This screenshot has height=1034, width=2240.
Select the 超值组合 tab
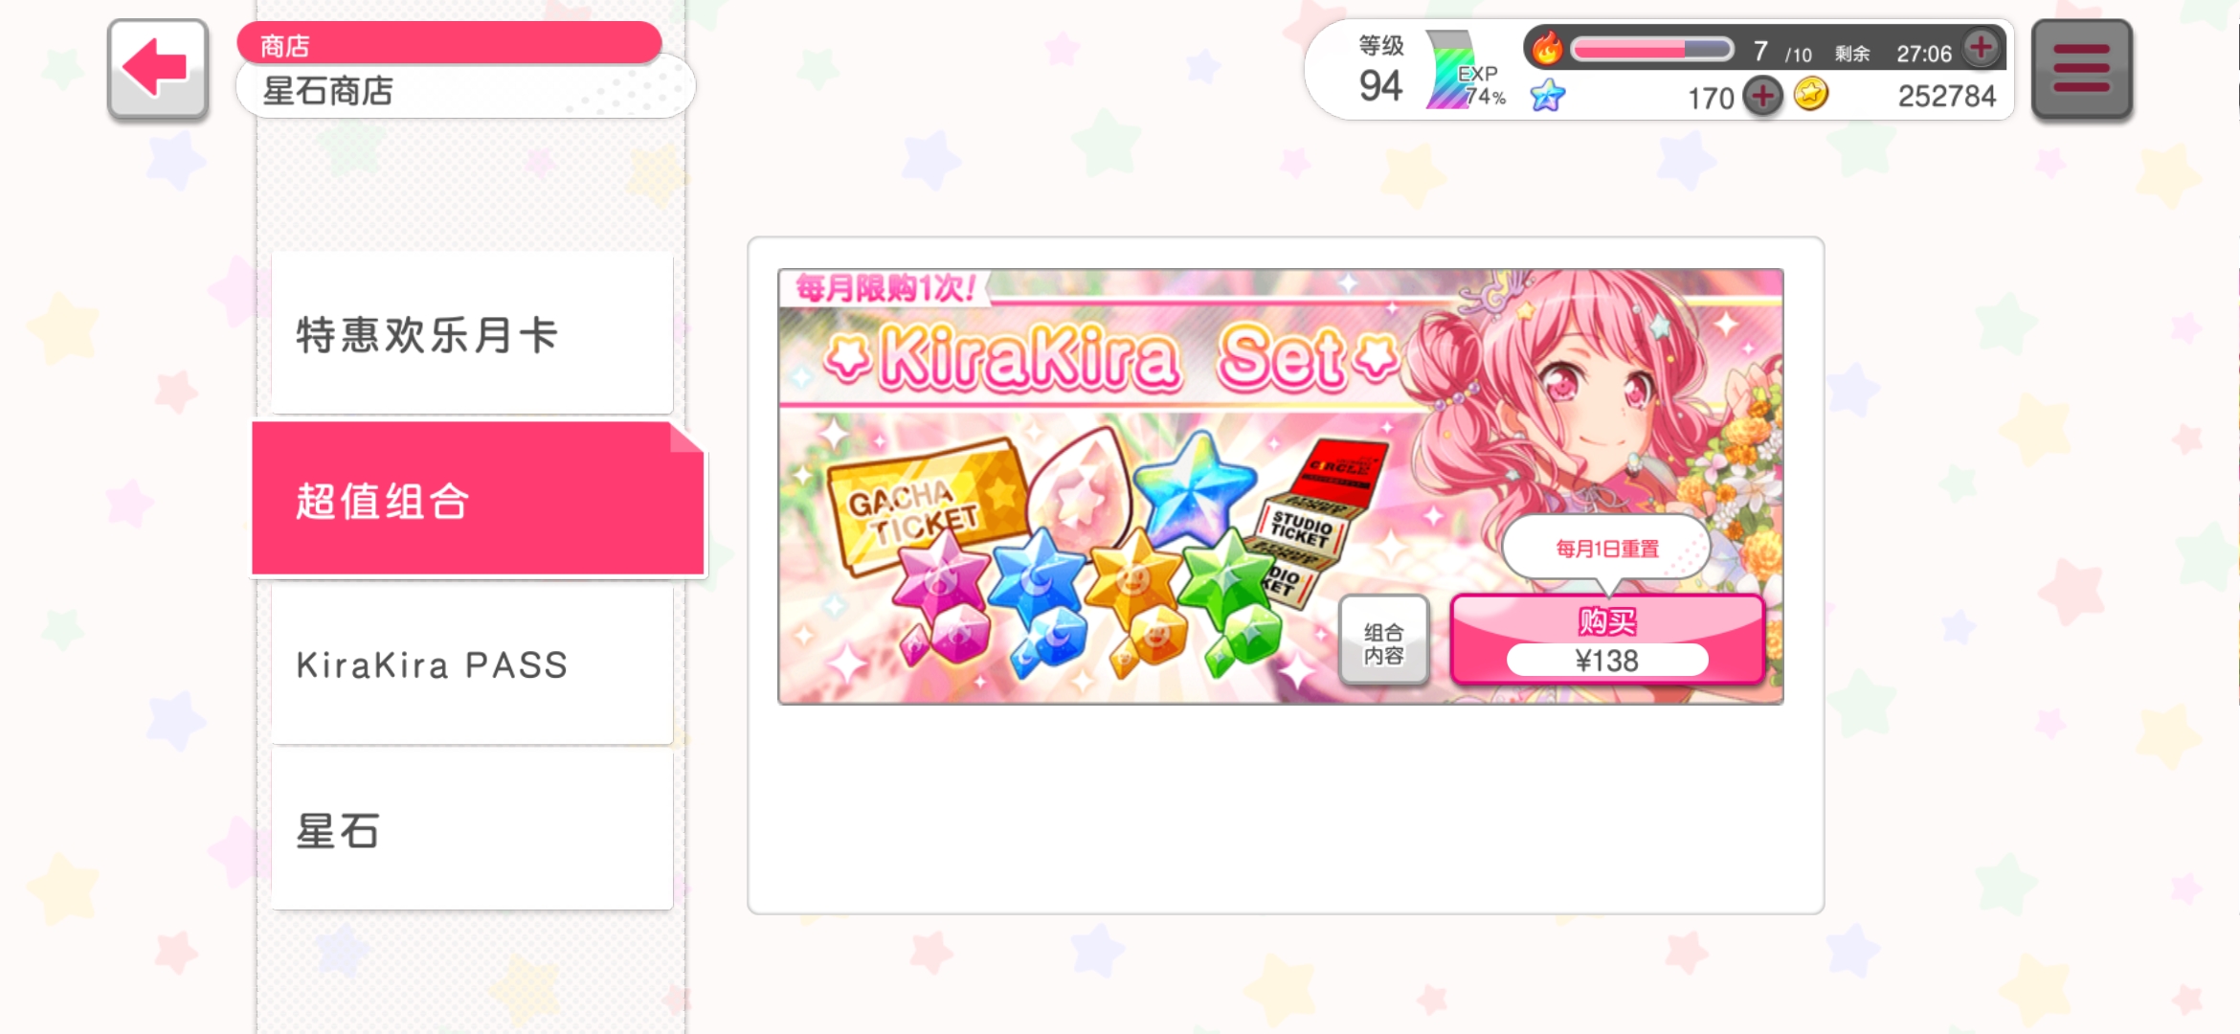478,499
